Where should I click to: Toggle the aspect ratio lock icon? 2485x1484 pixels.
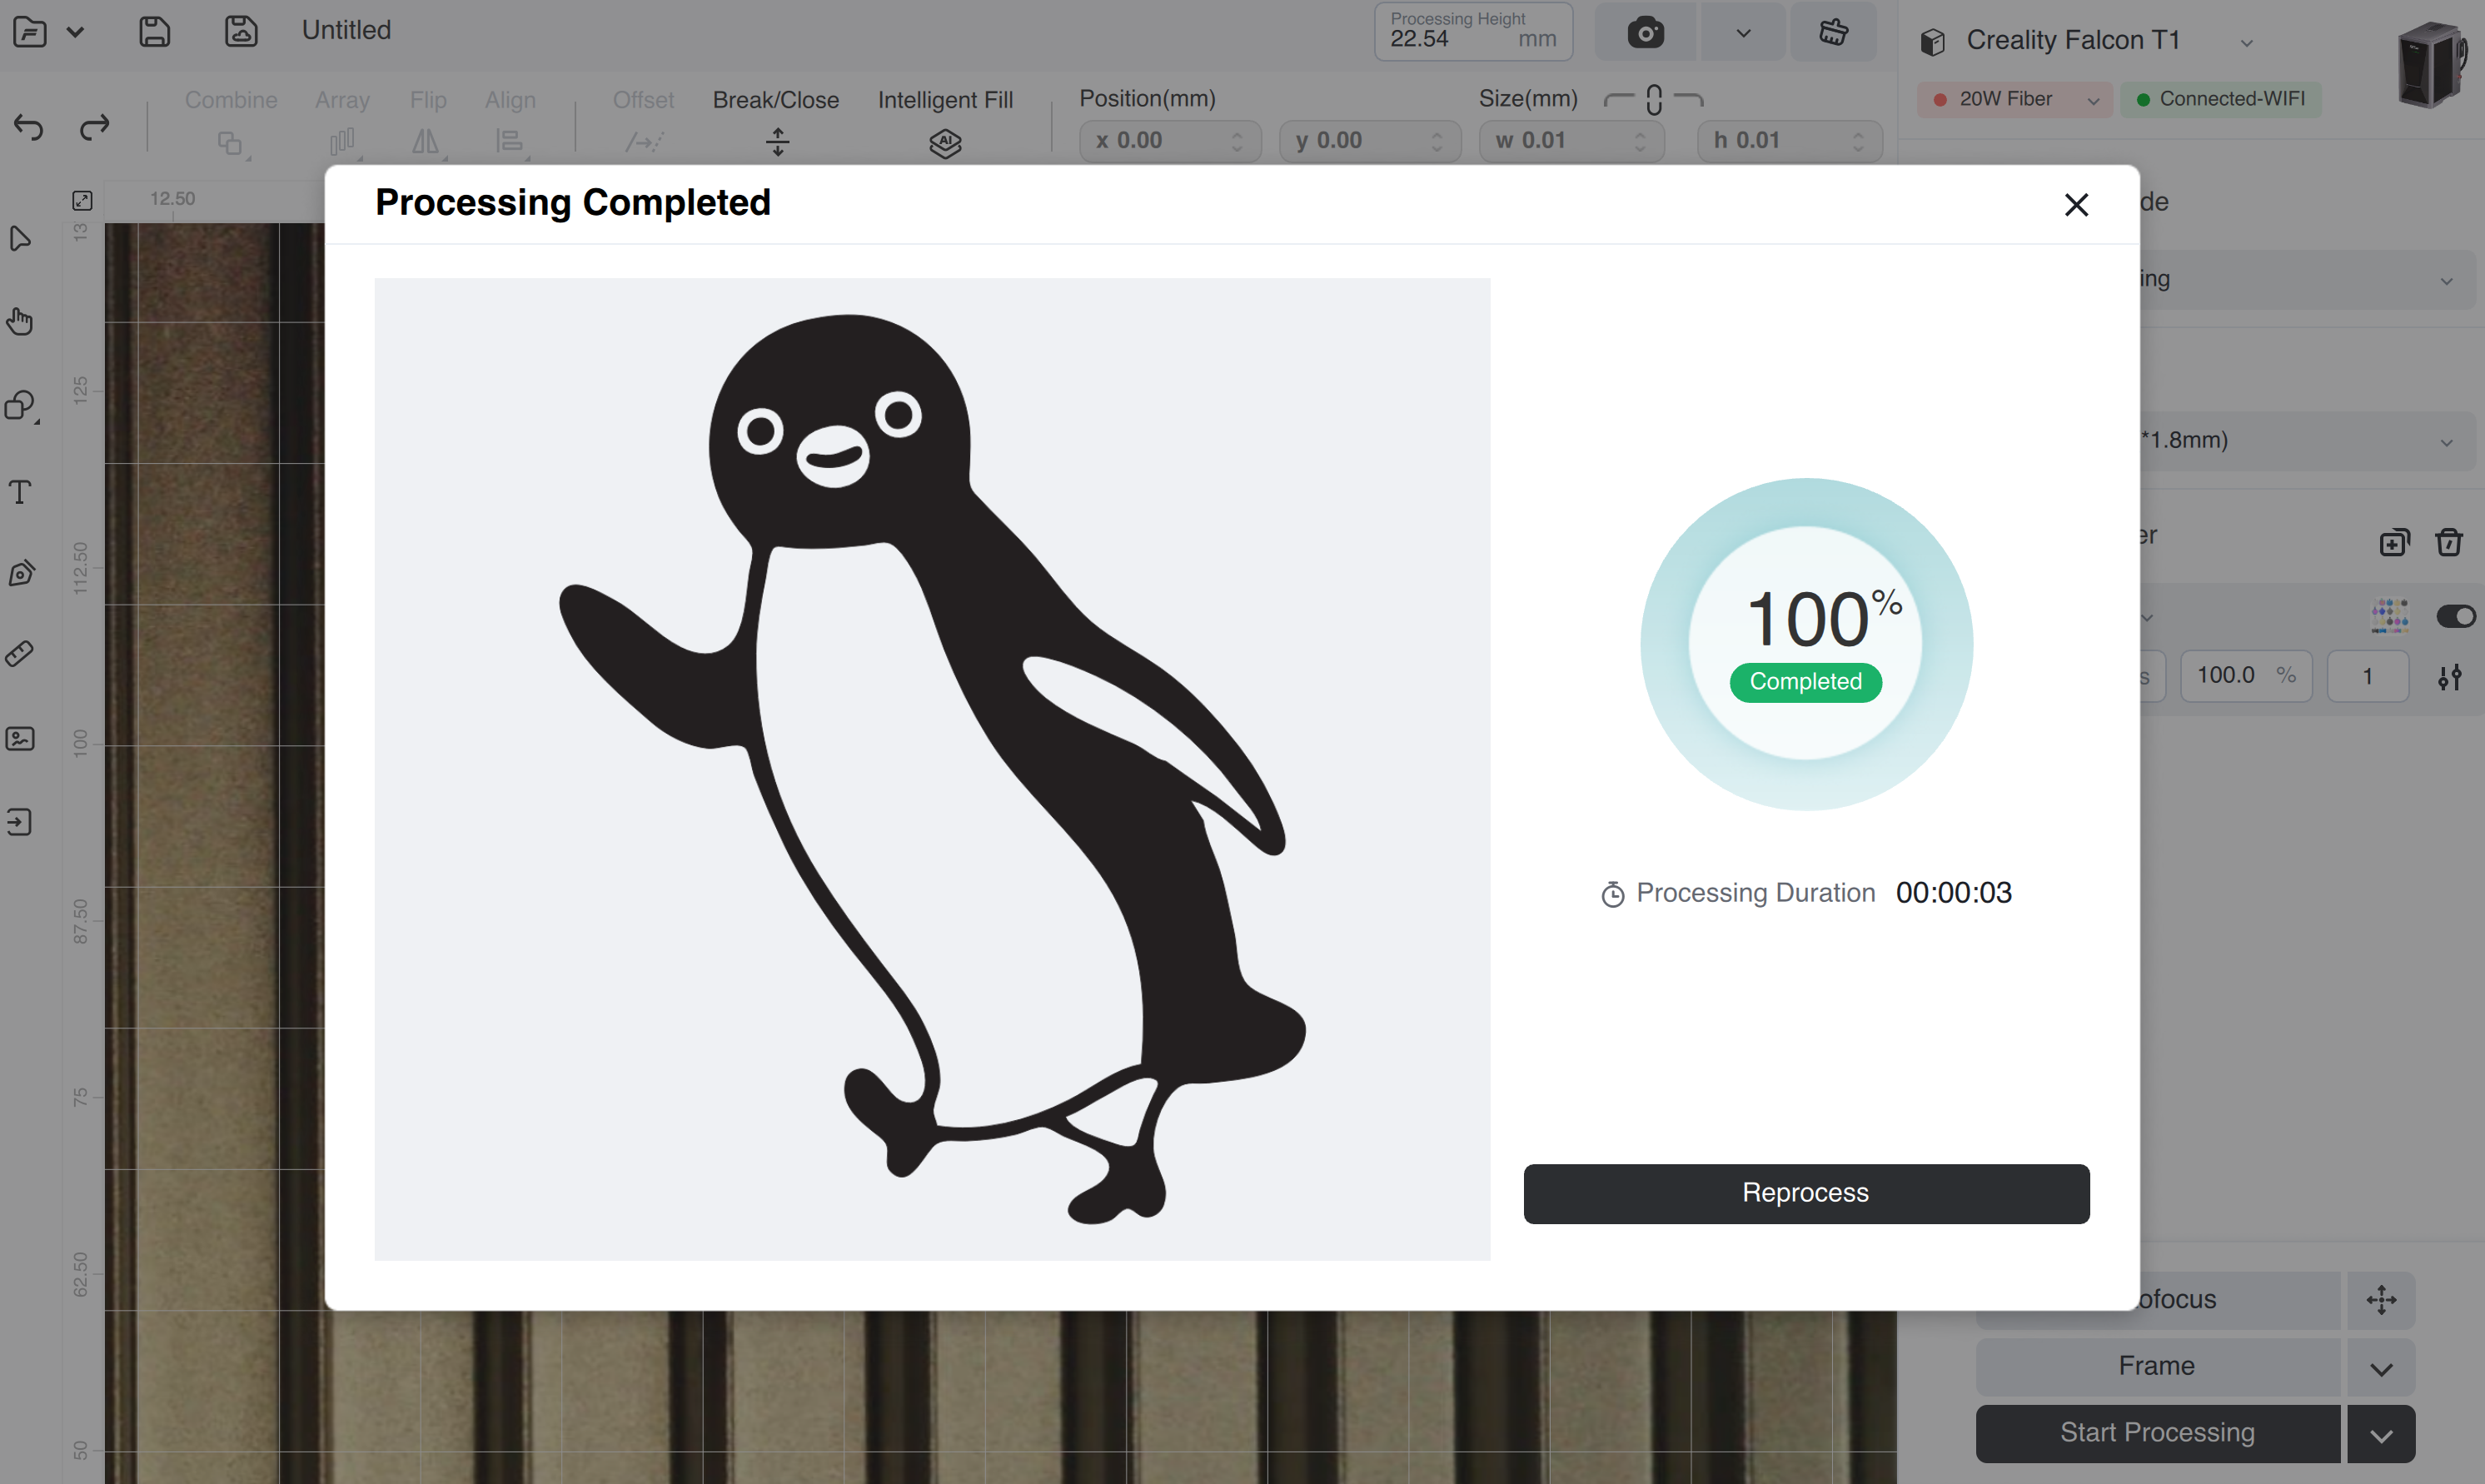1654,99
